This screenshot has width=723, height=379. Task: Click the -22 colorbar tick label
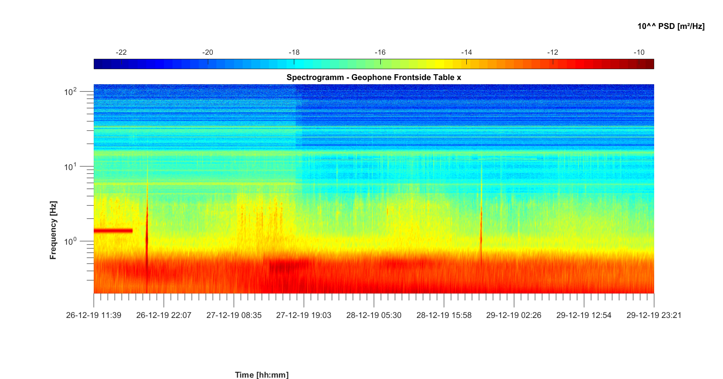[121, 52]
